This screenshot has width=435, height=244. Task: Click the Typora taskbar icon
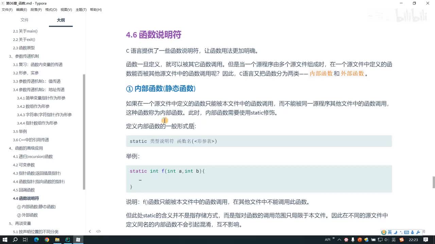pyautogui.click(x=78, y=240)
